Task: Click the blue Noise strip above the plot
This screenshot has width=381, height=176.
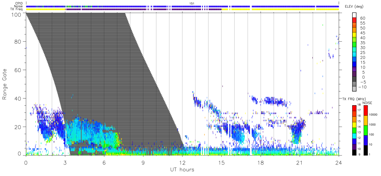Action: (182, 6)
